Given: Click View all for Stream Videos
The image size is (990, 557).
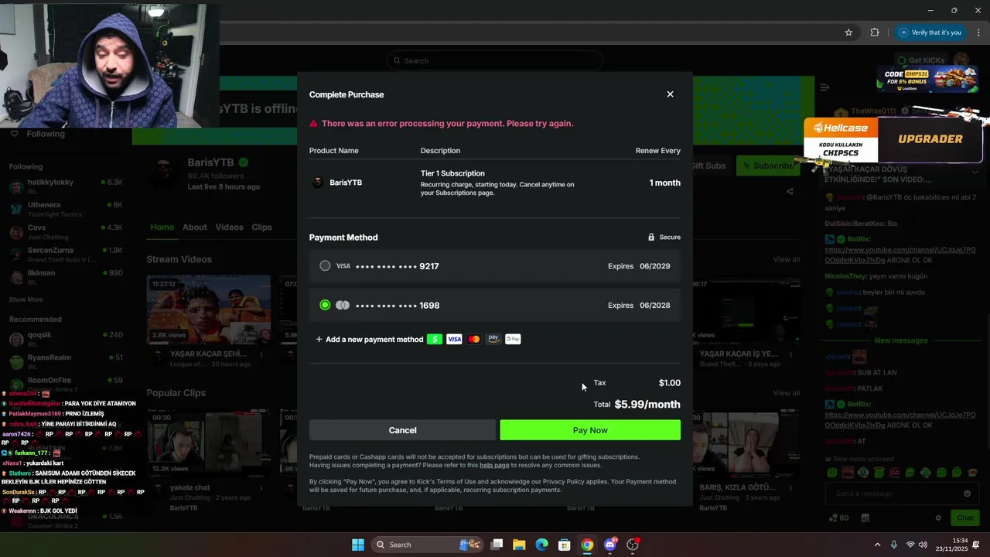Looking at the screenshot, I should pos(787,260).
